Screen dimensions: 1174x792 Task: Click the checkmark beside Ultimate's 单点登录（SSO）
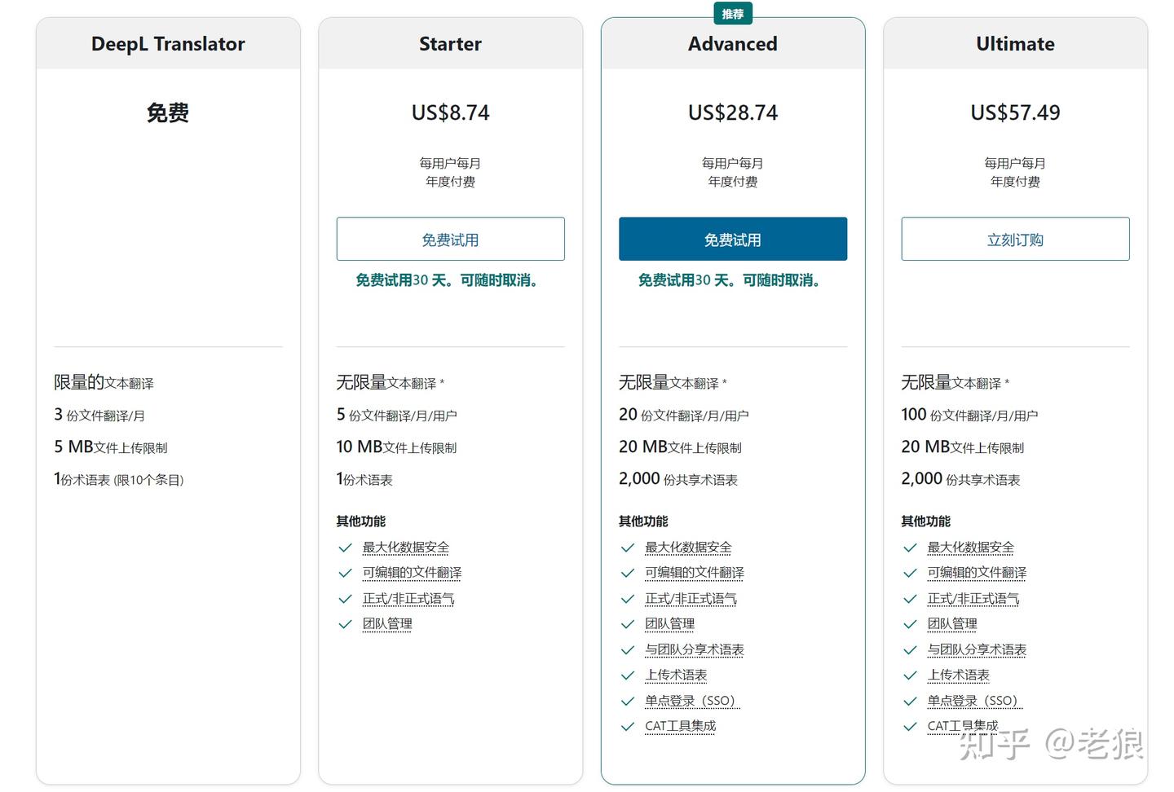pos(910,701)
